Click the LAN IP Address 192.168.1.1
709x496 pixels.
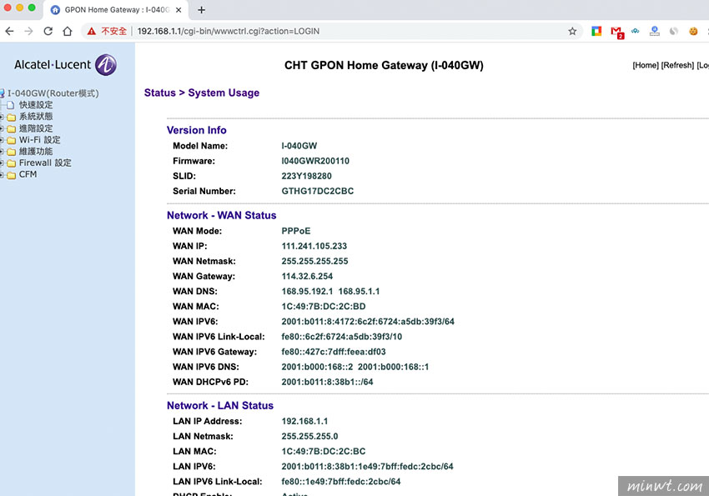click(304, 421)
